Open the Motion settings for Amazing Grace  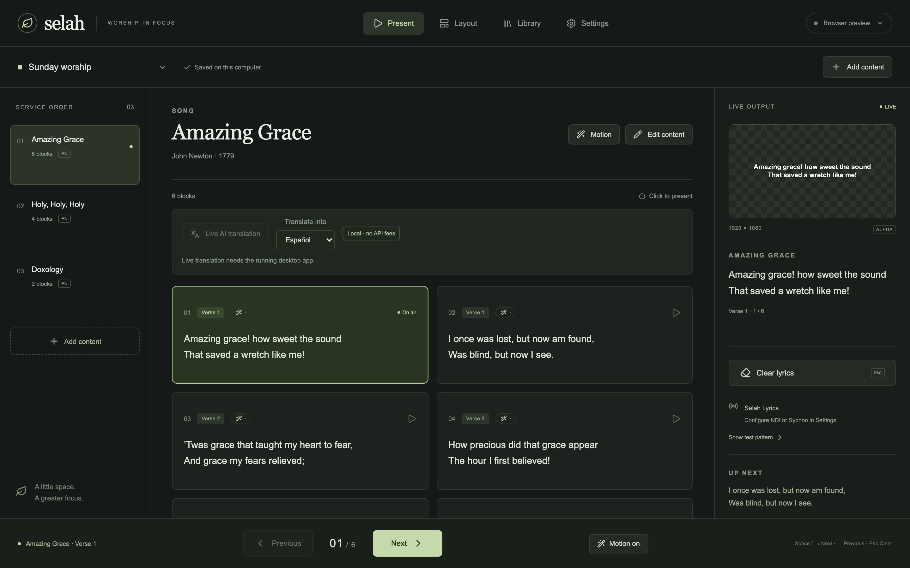pyautogui.click(x=593, y=134)
